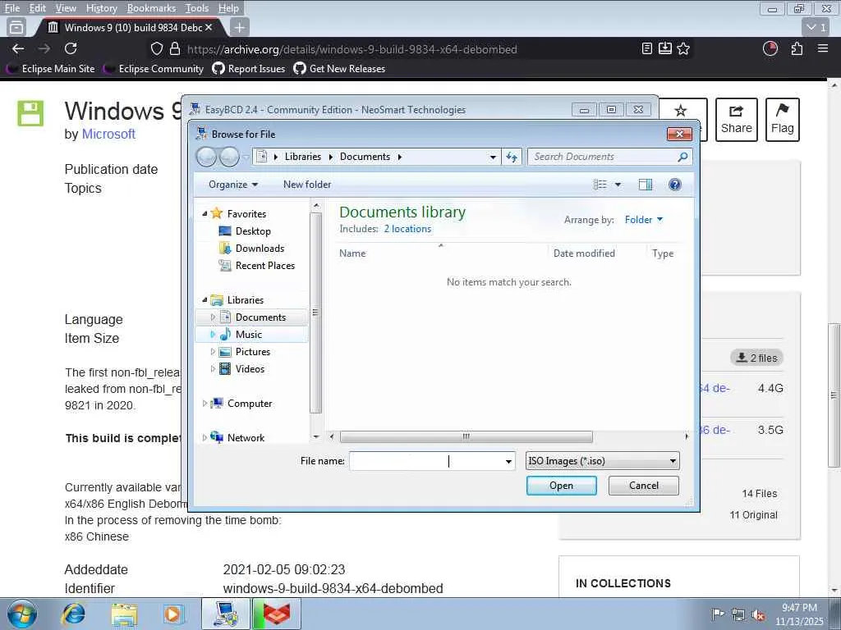The image size is (841, 630).
Task: Sort by Date modified column header
Action: point(584,253)
